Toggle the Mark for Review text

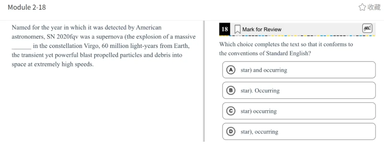tap(262, 29)
